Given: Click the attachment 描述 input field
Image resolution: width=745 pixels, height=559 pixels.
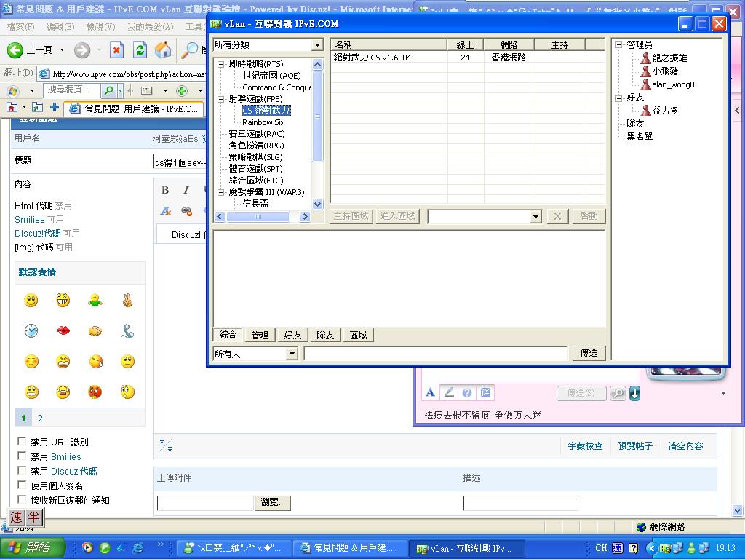Looking at the screenshot, I should tap(520, 503).
